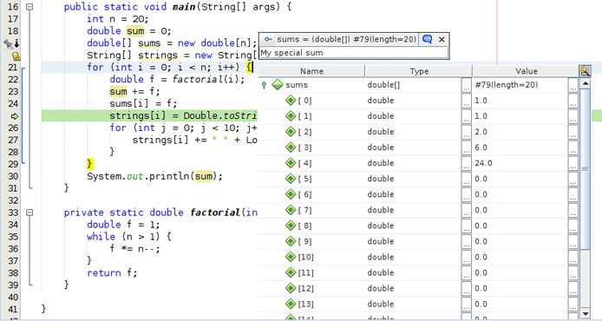
Task: Select array element [13] row
Action: [418, 305]
